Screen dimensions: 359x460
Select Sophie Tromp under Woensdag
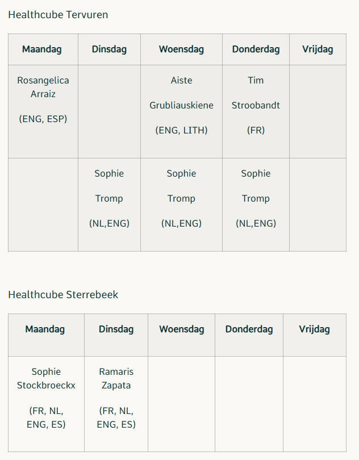pyautogui.click(x=181, y=205)
